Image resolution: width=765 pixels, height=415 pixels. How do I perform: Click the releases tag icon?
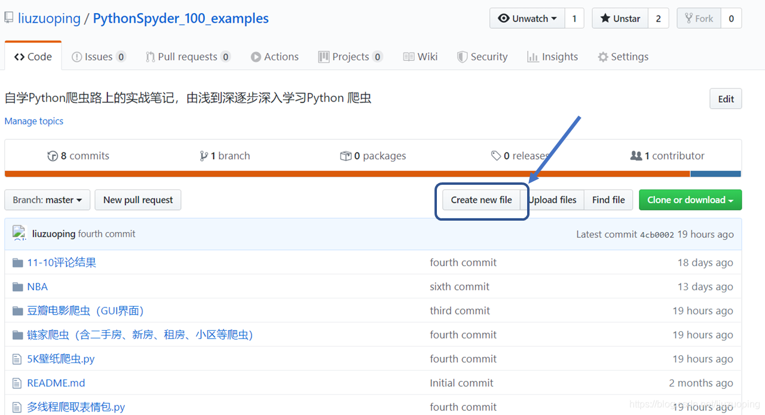(496, 156)
